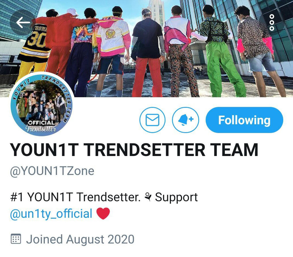The width and height of the screenshot is (293, 257).
Task: Enable notifications with the bell plus icon
Action: coord(185,120)
